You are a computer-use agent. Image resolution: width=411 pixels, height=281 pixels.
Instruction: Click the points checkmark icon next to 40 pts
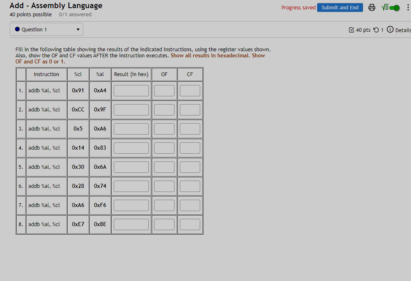351,30
